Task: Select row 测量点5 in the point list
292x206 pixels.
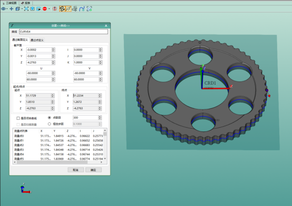Action: coord(59,159)
